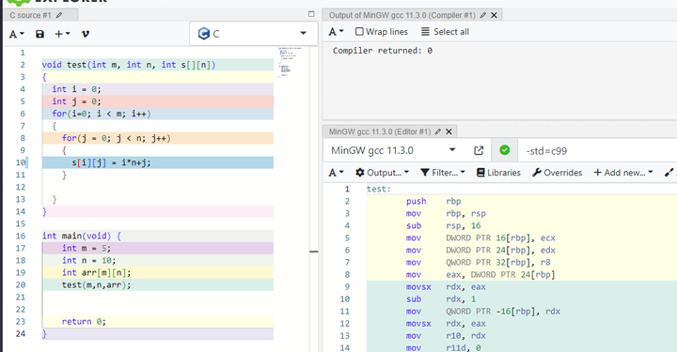Open the C language selector dropdown
The image size is (677, 352).
[253, 34]
